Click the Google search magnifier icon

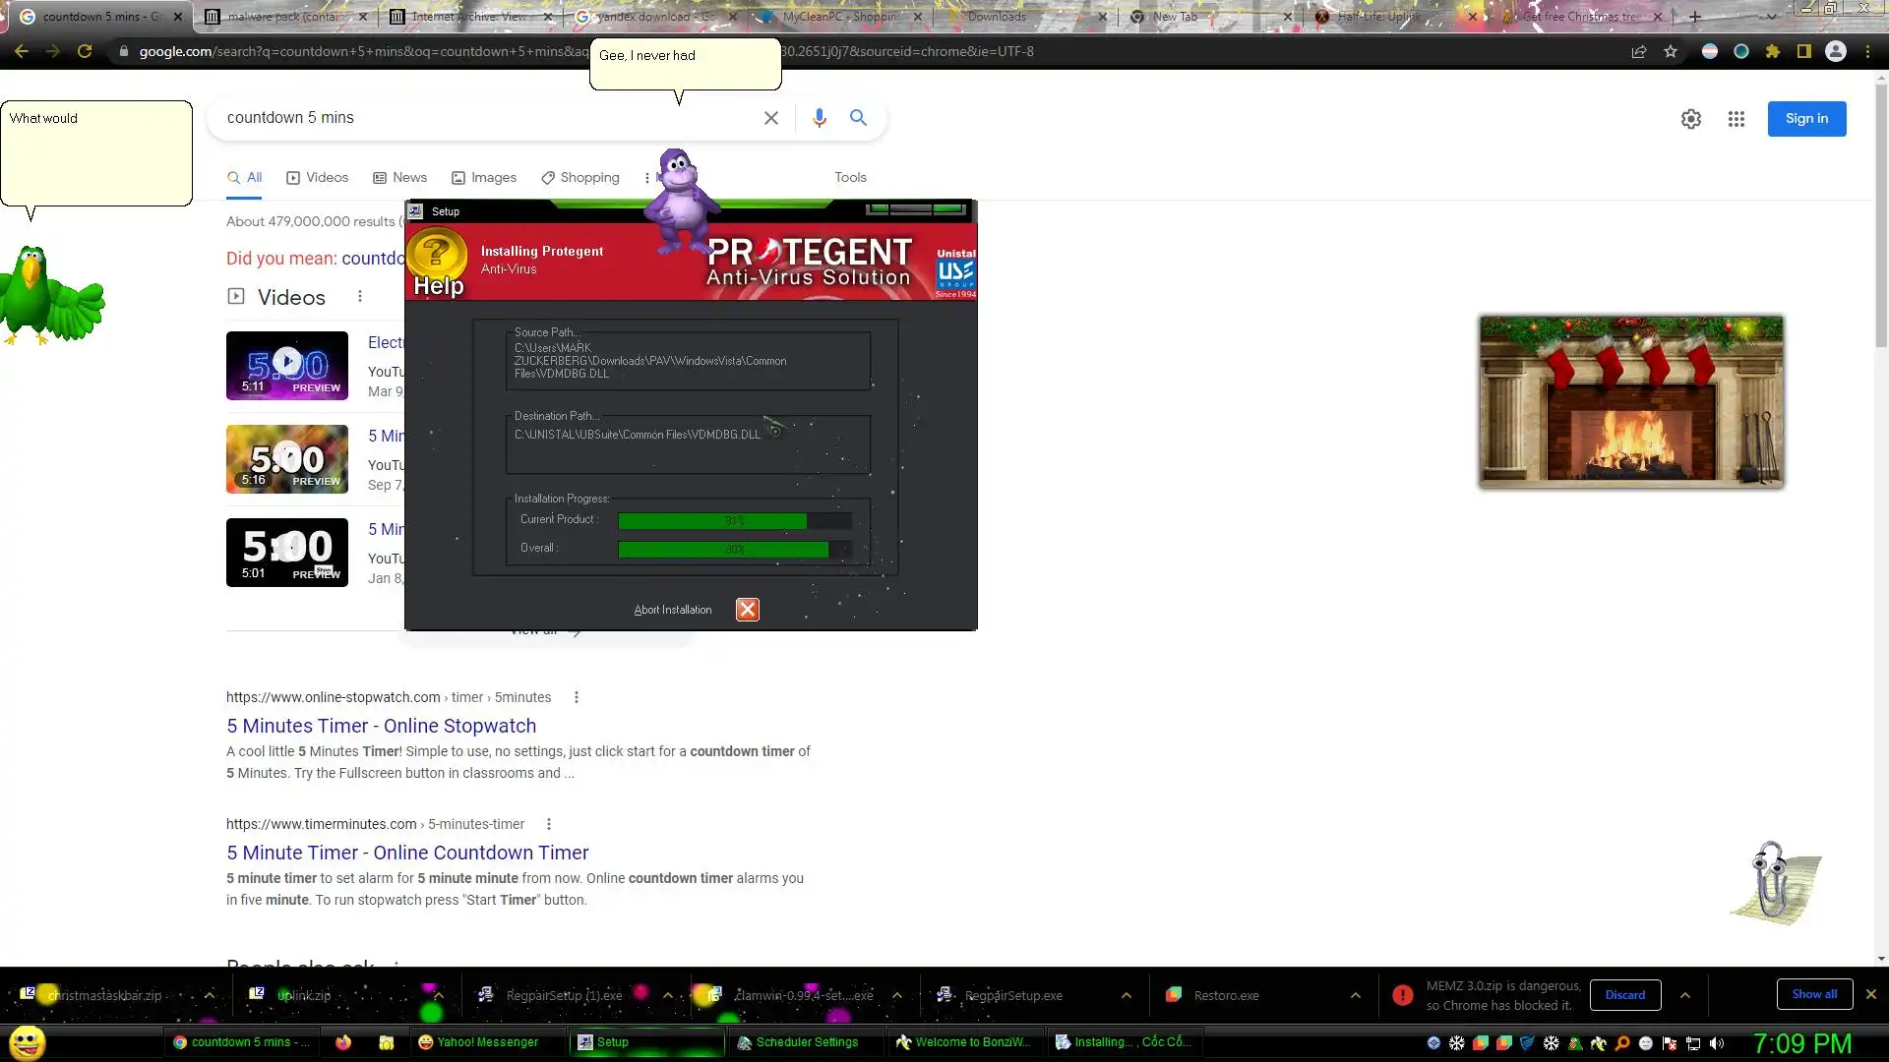click(858, 118)
